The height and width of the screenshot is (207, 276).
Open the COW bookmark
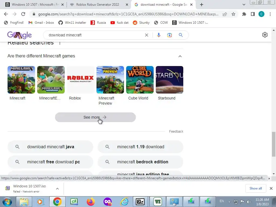pos(161,23)
